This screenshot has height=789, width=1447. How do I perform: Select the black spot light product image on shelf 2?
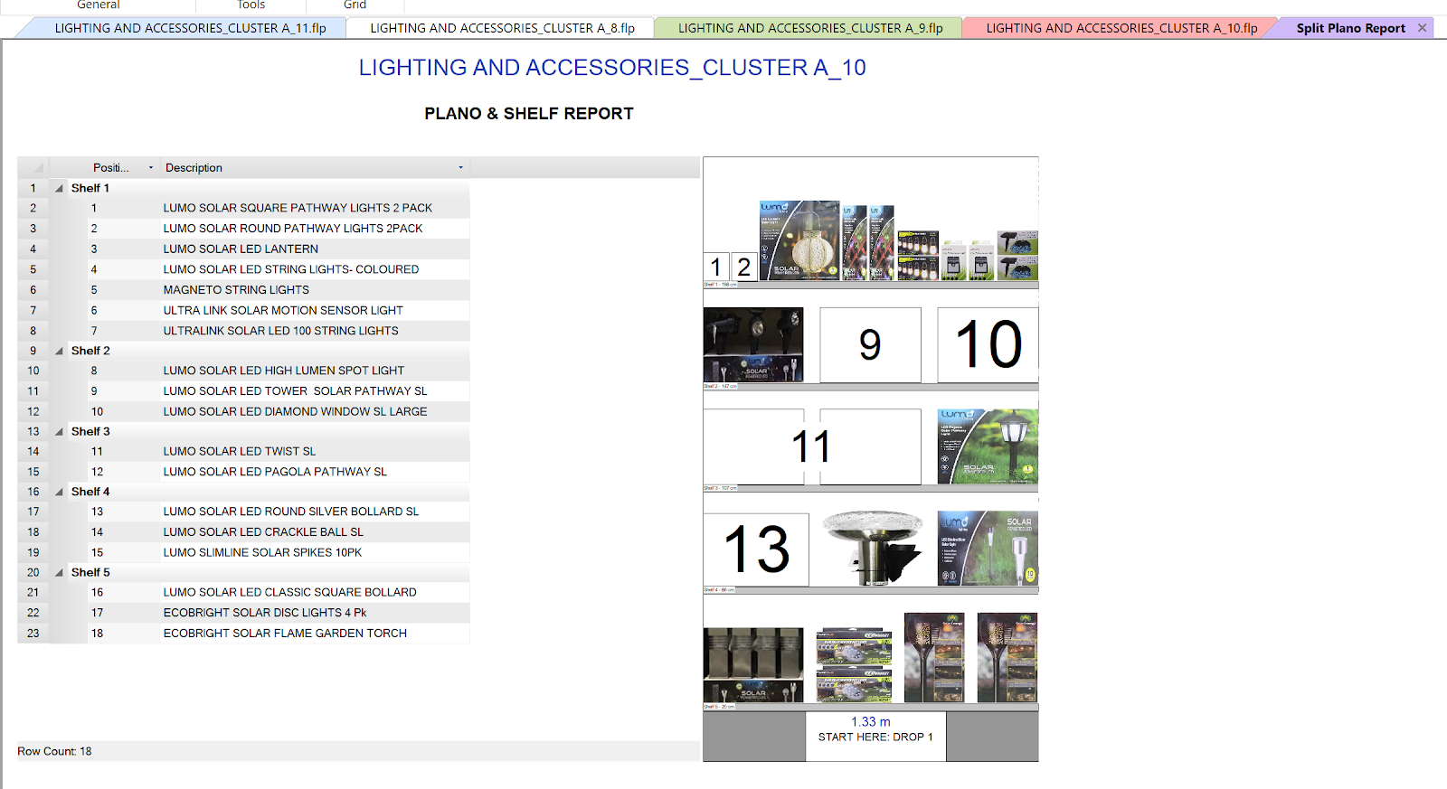[x=753, y=344]
